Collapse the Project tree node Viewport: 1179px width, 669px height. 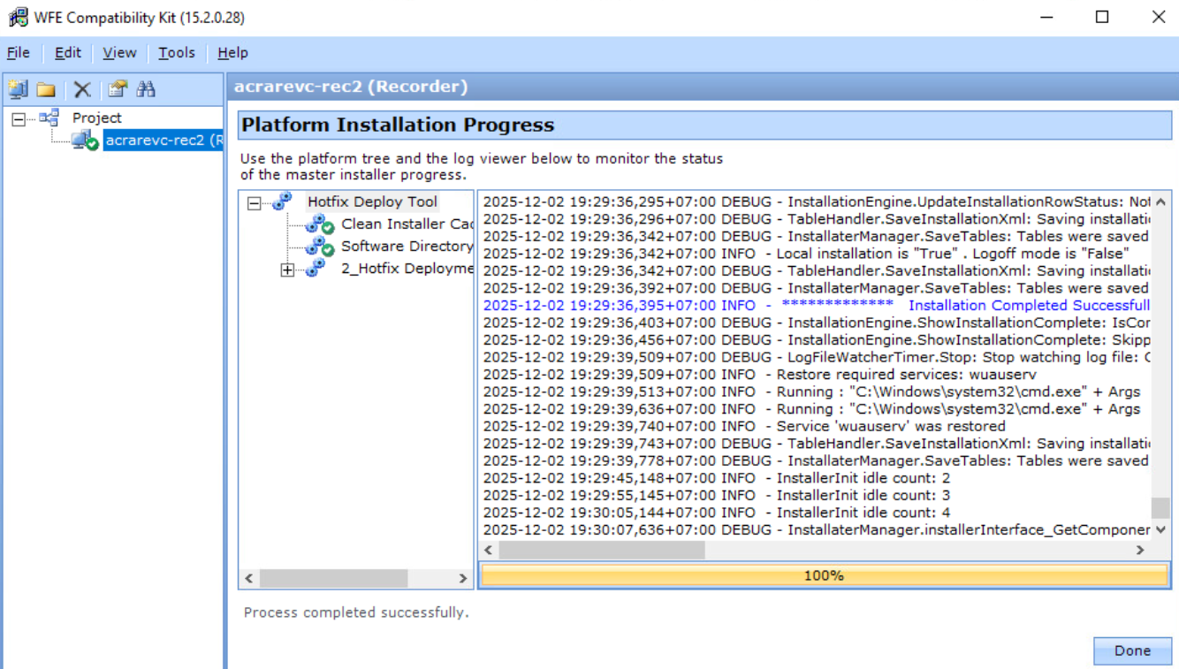(19, 118)
